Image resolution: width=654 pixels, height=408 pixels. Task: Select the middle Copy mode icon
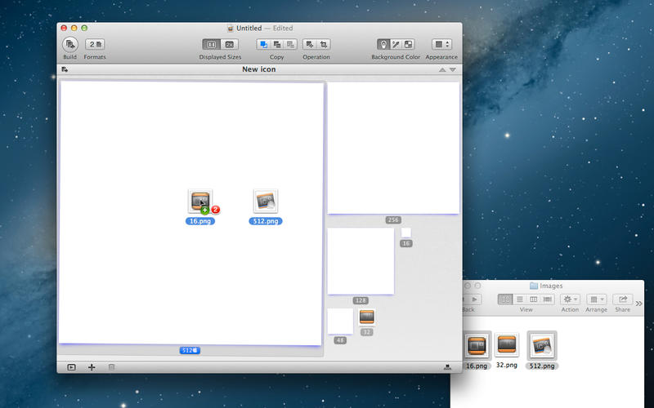pyautogui.click(x=277, y=44)
